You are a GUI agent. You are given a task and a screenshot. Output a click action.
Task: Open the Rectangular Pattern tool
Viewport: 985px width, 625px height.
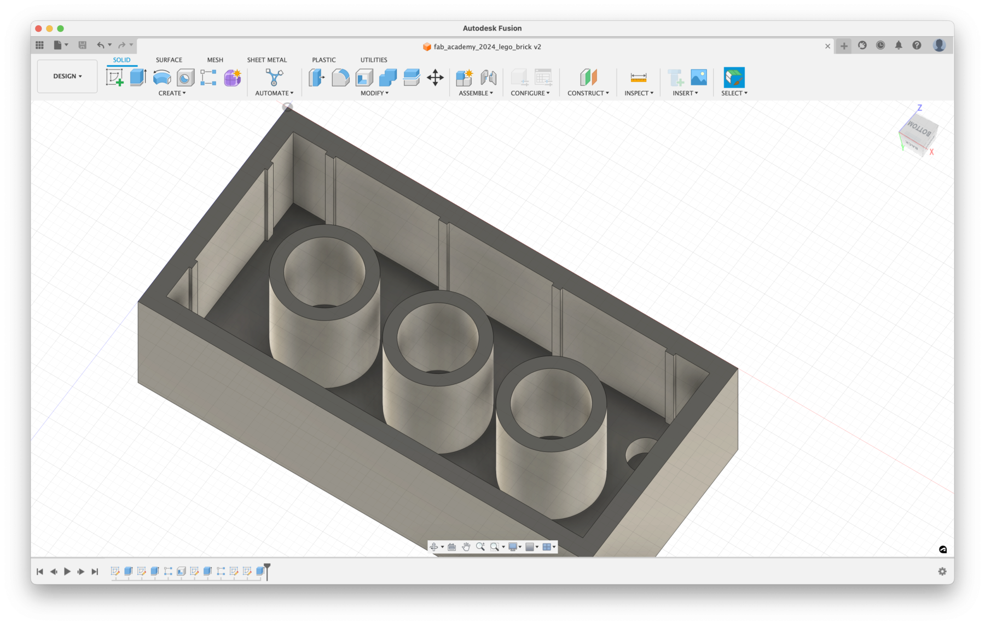(208, 78)
